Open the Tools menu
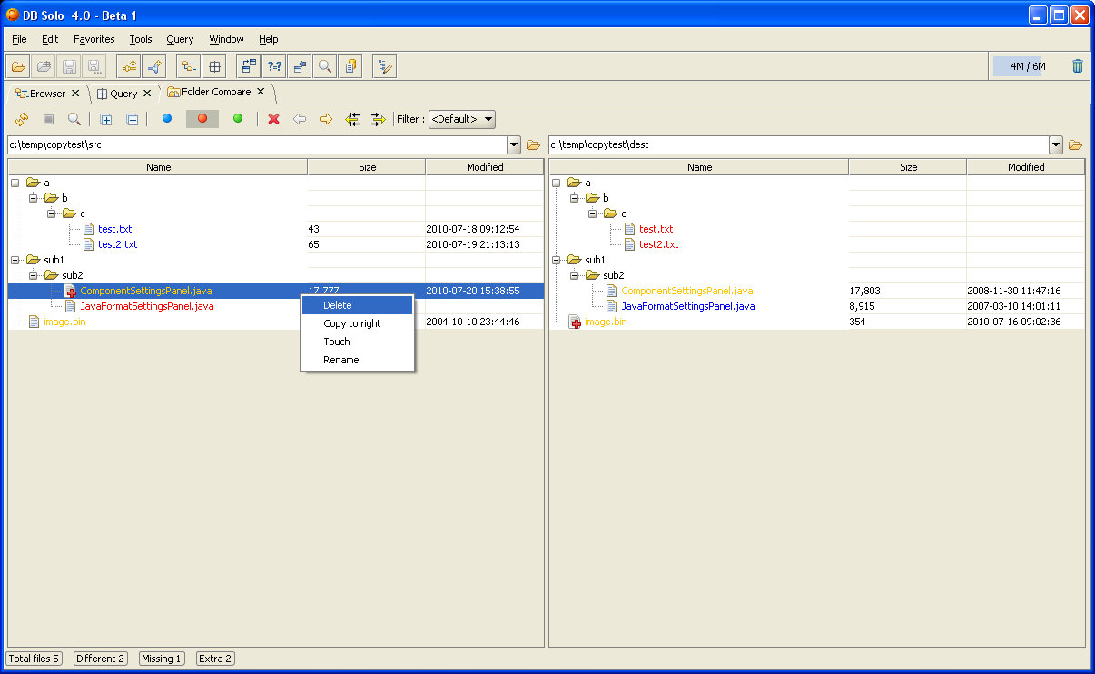 coord(141,39)
